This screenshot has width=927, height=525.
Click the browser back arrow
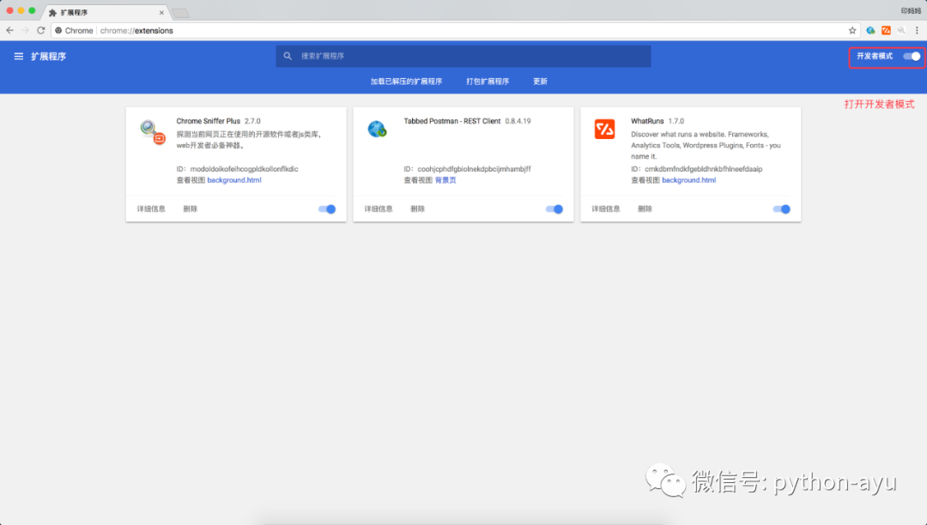10,30
